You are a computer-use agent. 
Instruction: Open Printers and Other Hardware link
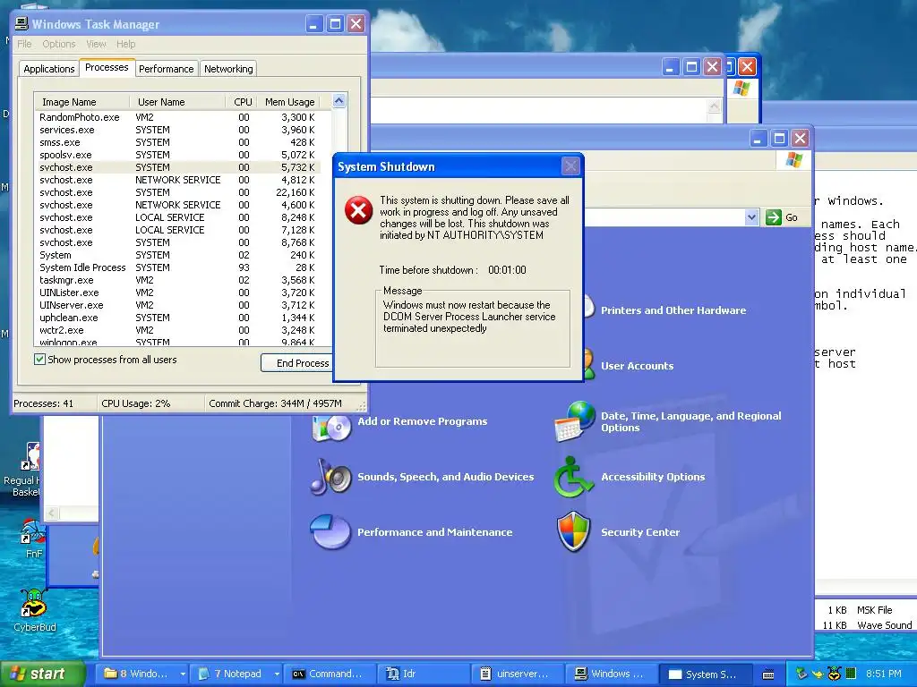tap(673, 310)
